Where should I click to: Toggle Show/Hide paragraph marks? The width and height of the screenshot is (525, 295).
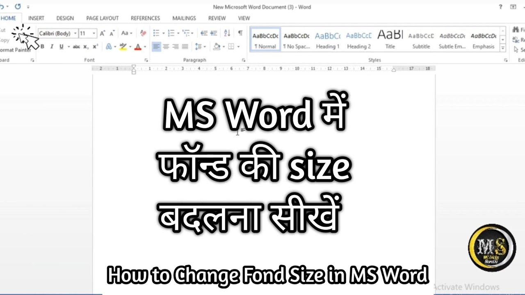coord(240,33)
